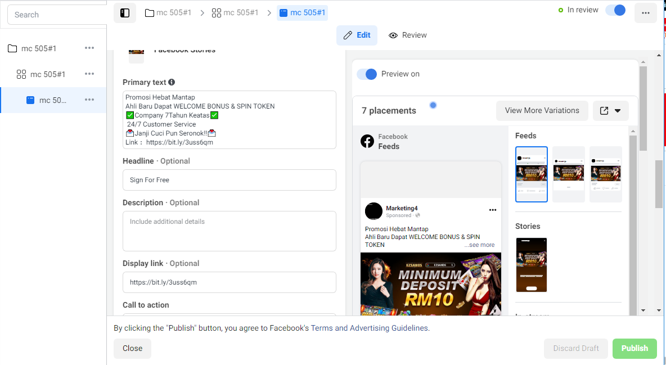Turn off the Preview on toggle
666x365 pixels.
point(367,74)
